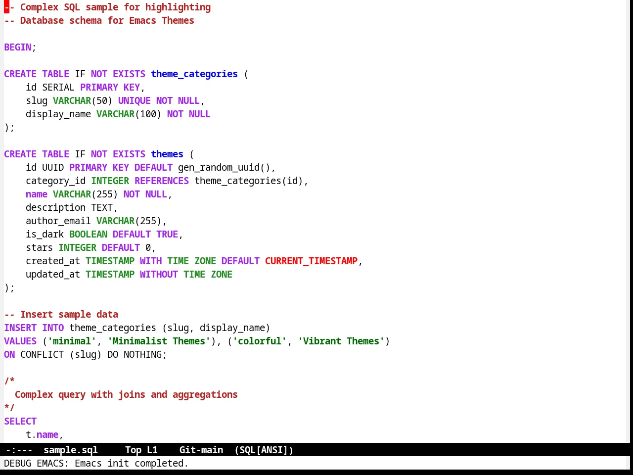633x475 pixels.
Task: Click the Top L1 position indicator
Action: (141, 450)
